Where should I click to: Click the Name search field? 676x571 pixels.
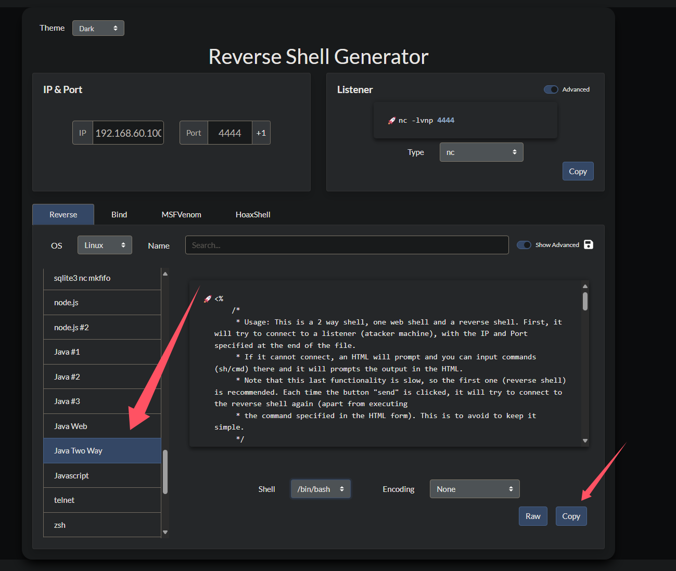point(347,245)
